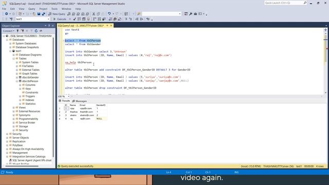The height and width of the screenshot is (185, 329).
Task: Click Object Explorer horizontal scrollbar
Action: [x=22, y=166]
